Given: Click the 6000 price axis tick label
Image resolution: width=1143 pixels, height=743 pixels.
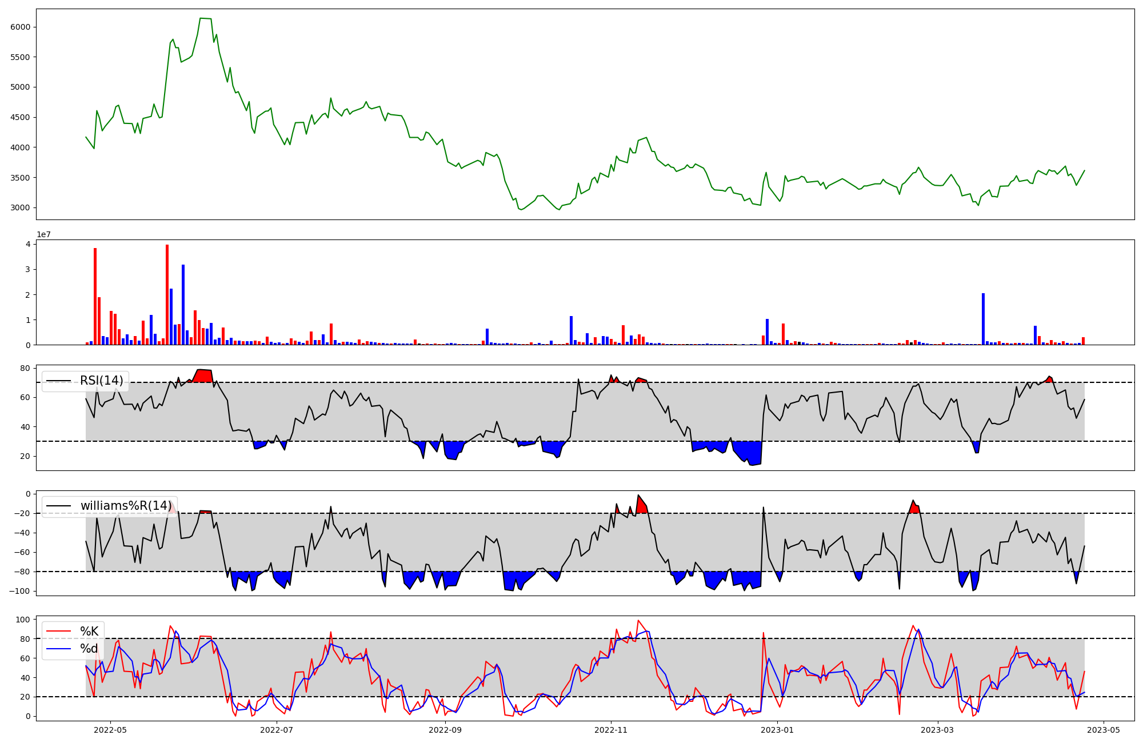Looking at the screenshot, I should point(20,27).
